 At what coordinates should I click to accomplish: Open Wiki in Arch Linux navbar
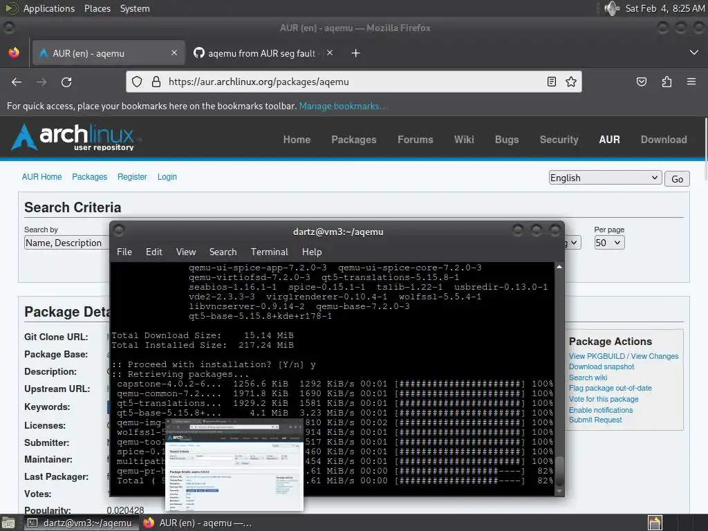(464, 140)
